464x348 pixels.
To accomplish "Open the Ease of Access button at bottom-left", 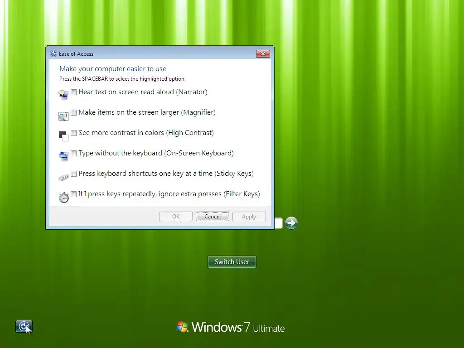I will (24, 326).
